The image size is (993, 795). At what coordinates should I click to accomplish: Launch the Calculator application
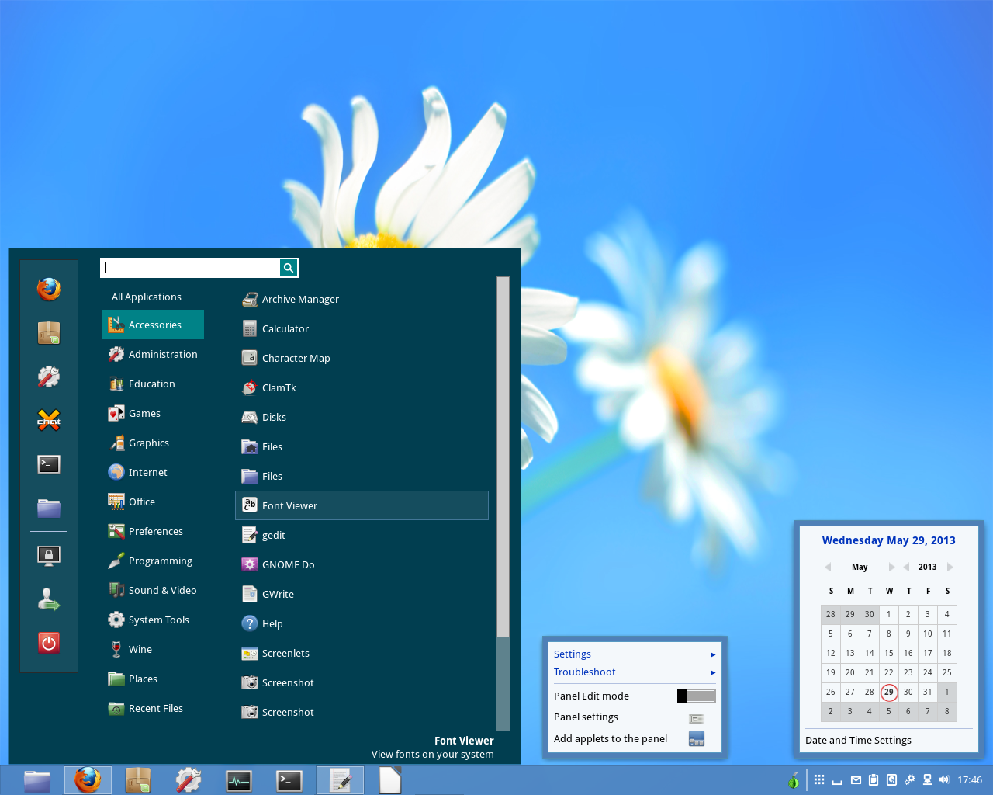[285, 329]
